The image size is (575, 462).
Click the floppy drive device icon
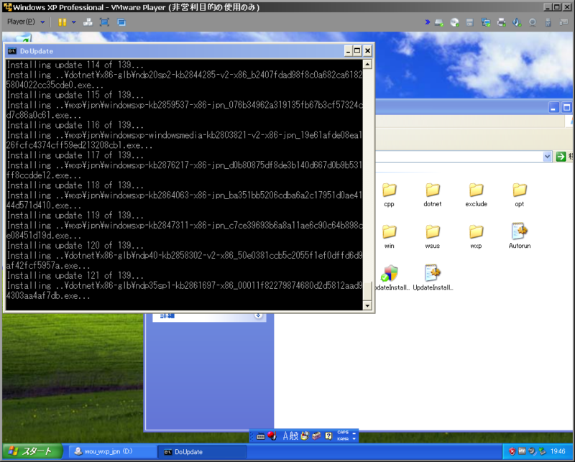click(x=470, y=23)
